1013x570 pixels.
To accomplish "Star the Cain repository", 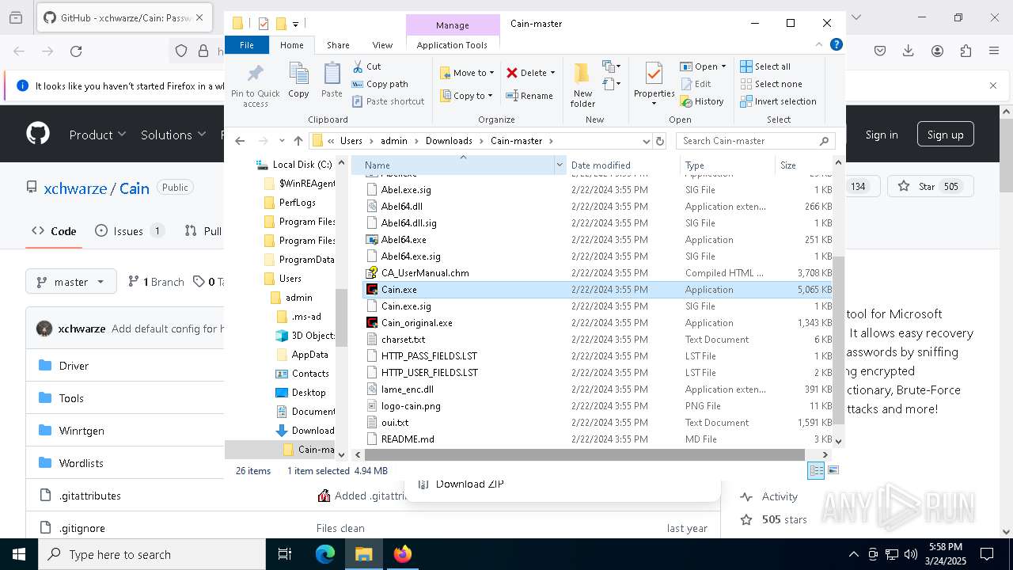I will (x=931, y=187).
